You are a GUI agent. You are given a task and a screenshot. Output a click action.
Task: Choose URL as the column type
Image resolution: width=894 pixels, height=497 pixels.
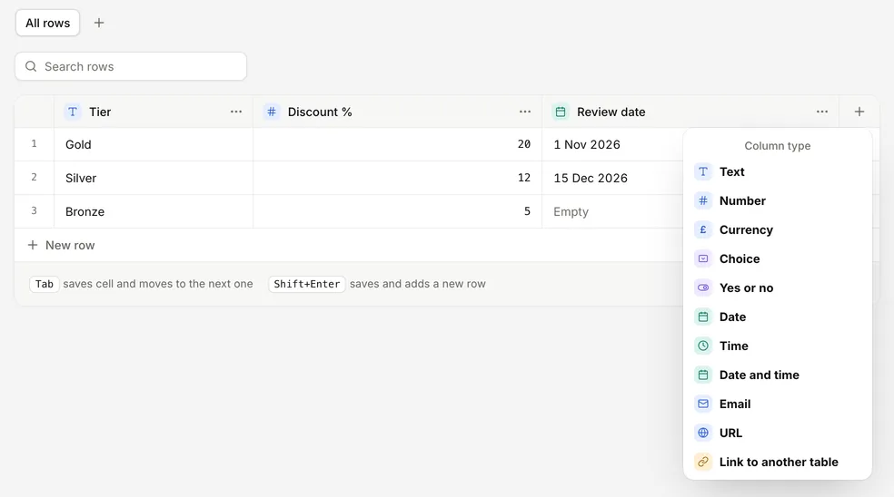(778, 434)
